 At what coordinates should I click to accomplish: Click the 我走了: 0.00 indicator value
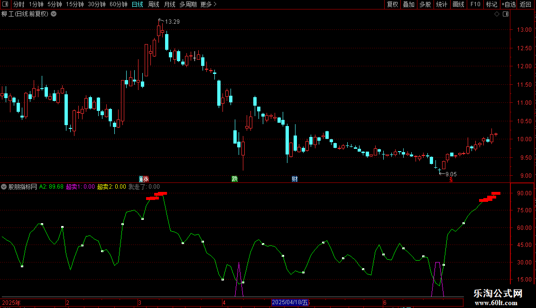144,187
